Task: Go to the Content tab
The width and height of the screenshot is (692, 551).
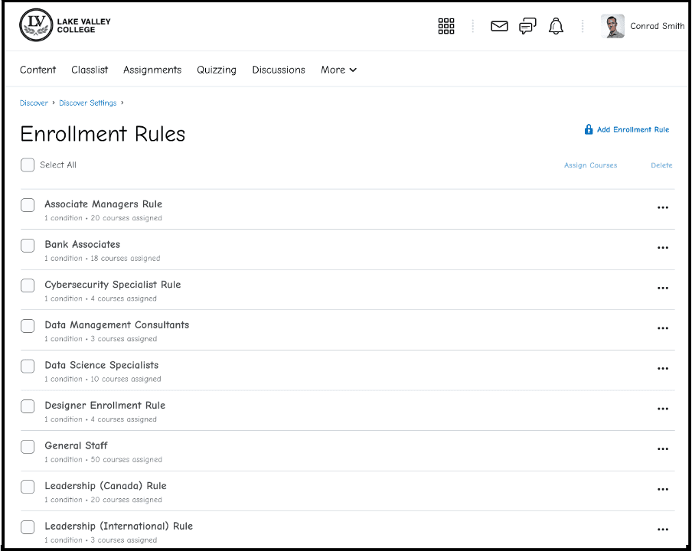Action: 38,70
